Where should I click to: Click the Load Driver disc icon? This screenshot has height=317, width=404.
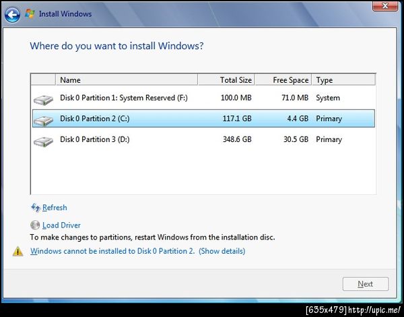[35, 225]
